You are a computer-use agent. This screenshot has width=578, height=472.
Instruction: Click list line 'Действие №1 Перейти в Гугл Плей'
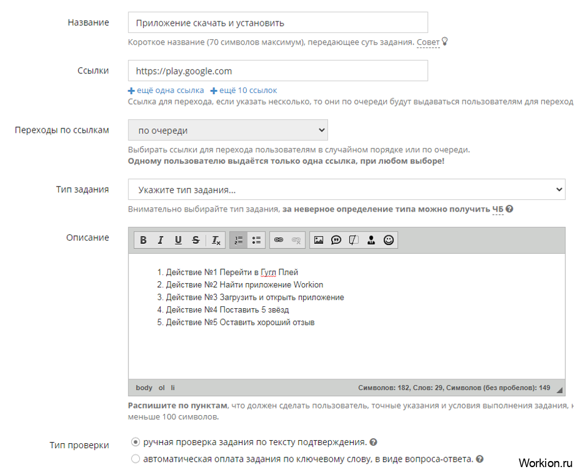(x=232, y=272)
